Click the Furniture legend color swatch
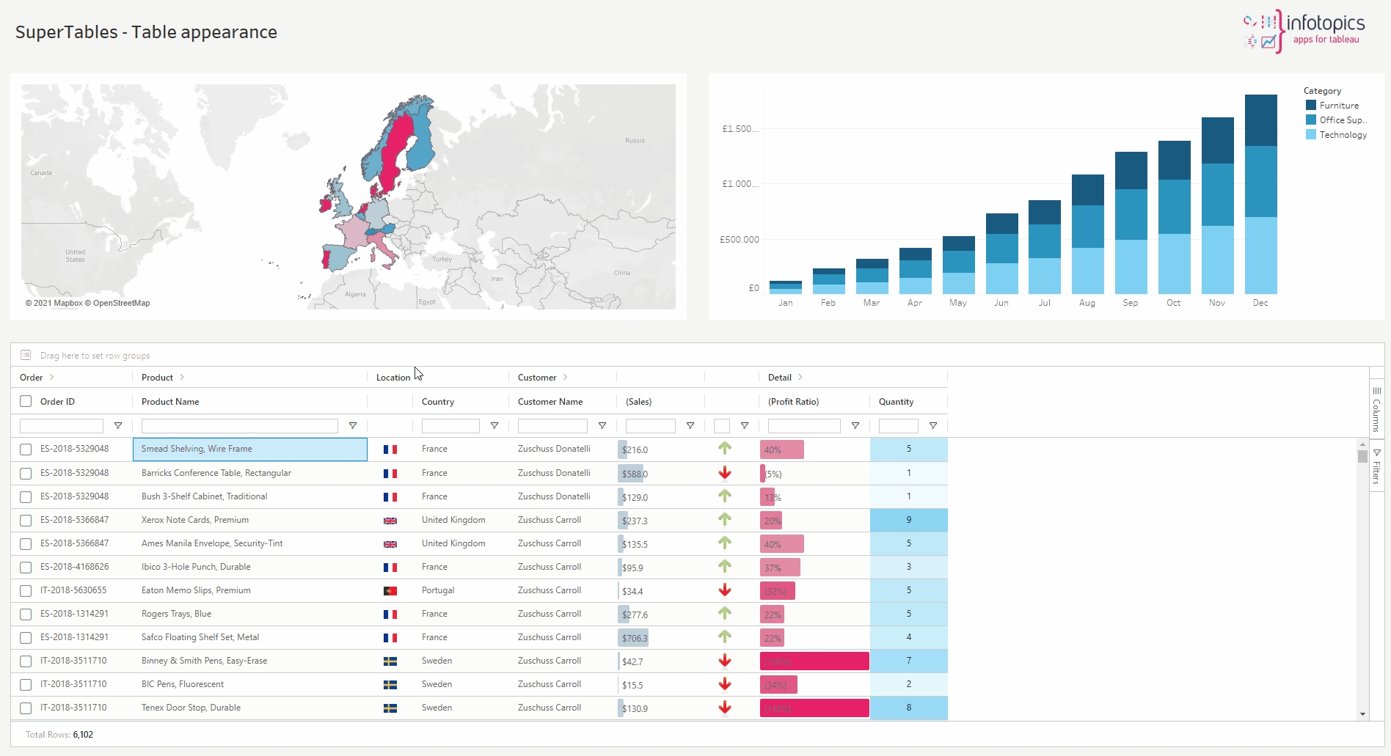The width and height of the screenshot is (1391, 756). tap(1310, 106)
